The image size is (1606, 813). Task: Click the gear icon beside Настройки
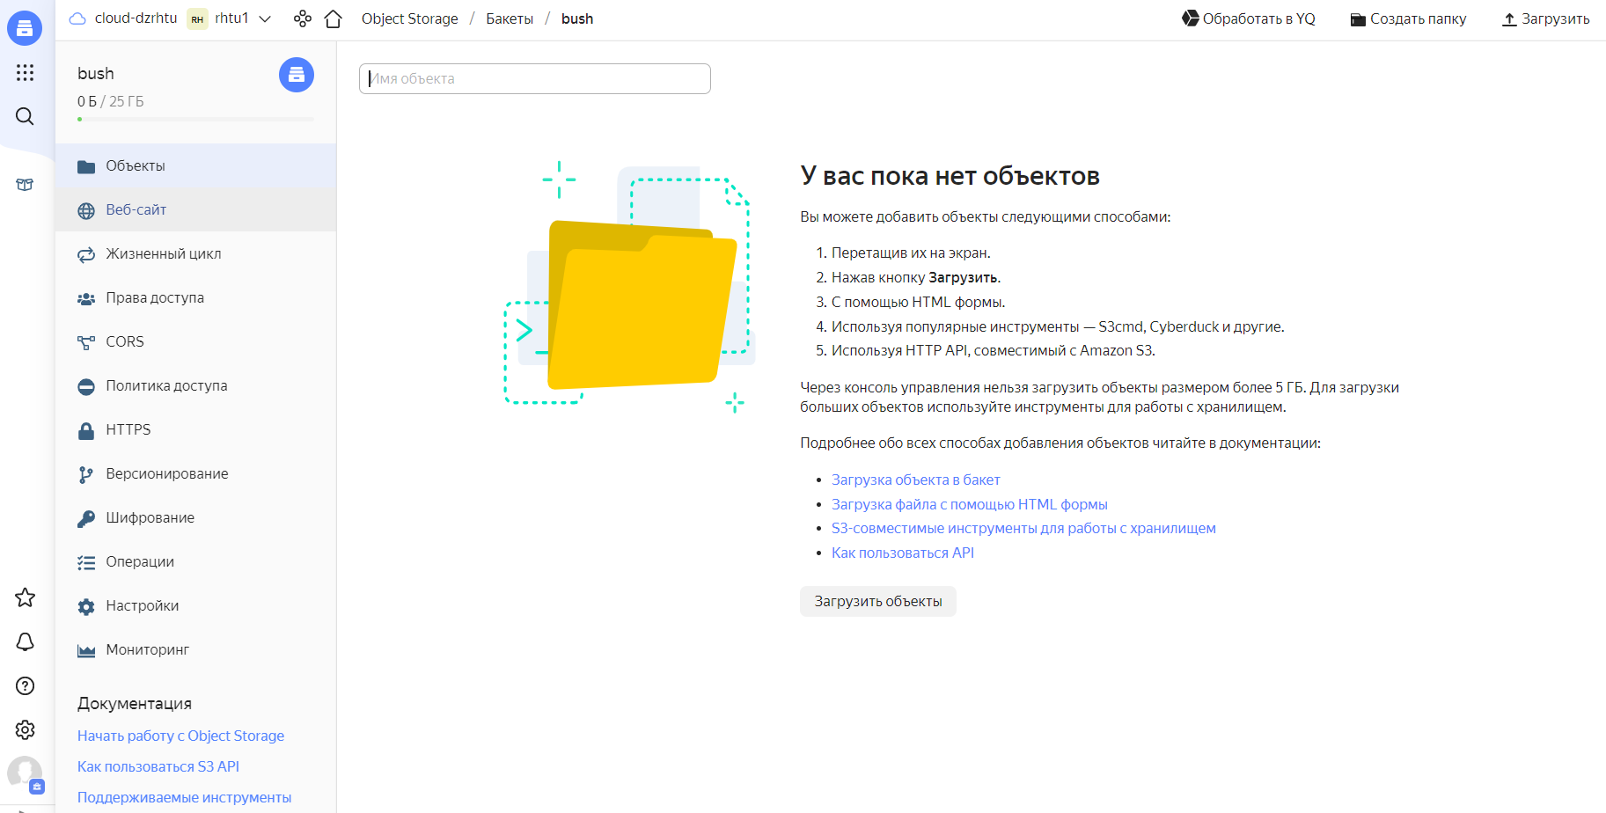86,606
